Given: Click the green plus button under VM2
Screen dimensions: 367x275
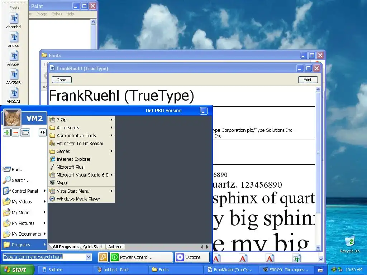Looking at the screenshot, I should pos(7,132).
